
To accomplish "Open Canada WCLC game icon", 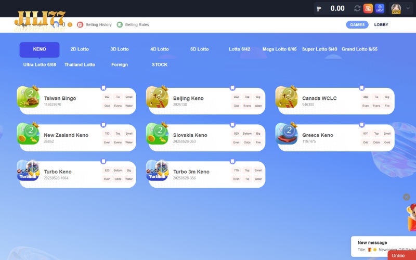I will point(287,97).
